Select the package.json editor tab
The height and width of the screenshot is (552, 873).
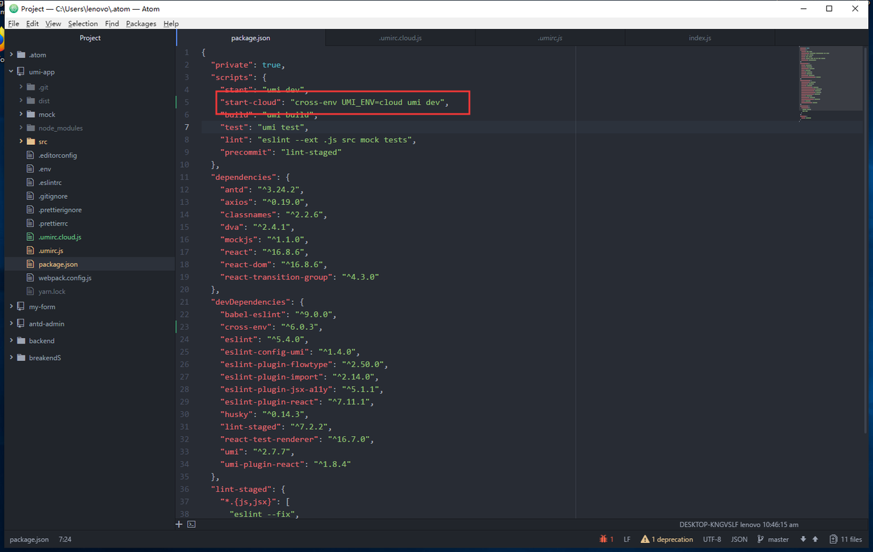251,38
